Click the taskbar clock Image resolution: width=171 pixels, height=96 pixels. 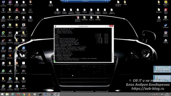tap(167, 94)
